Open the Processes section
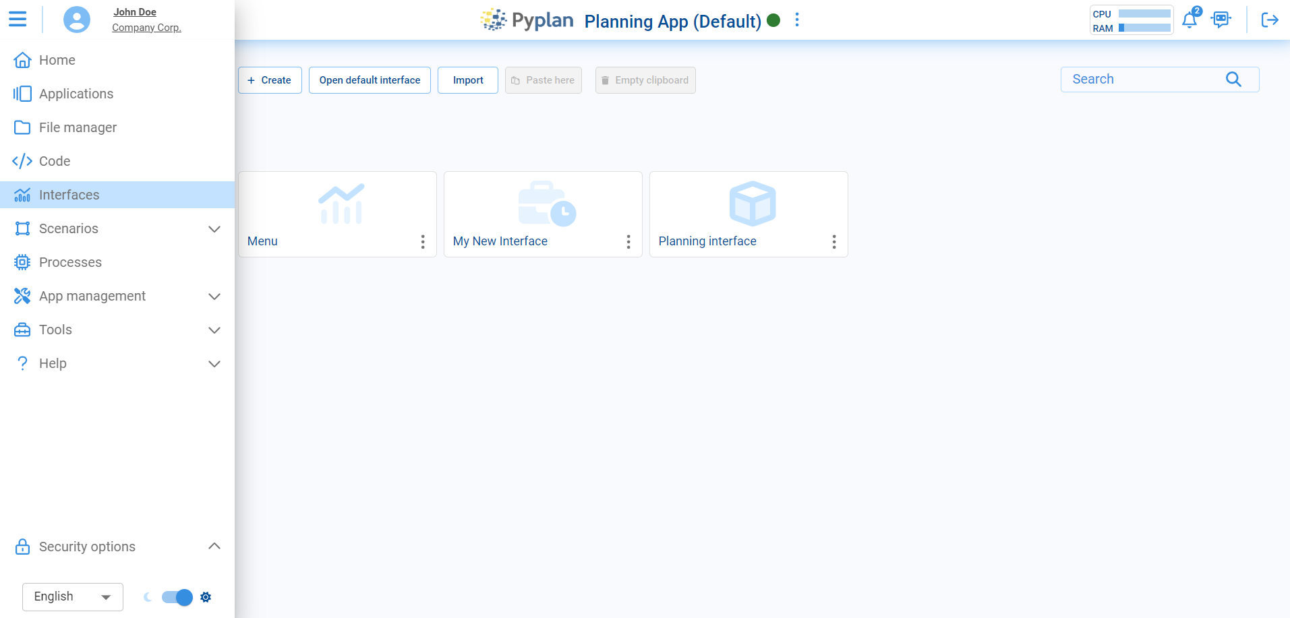 (x=70, y=262)
